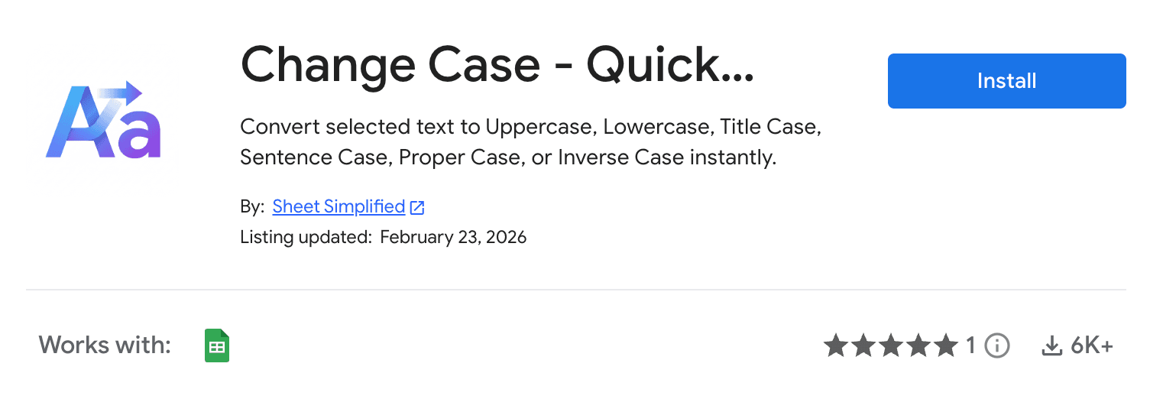The height and width of the screenshot is (399, 1163).
Task: Click the Google Sheets icon
Action: click(x=217, y=345)
